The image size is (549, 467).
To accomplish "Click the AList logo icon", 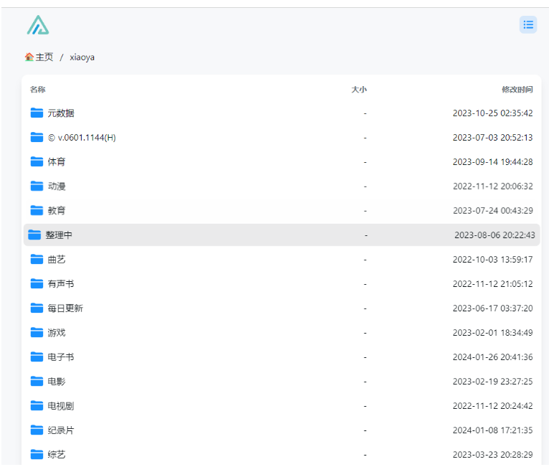I will (x=38, y=25).
